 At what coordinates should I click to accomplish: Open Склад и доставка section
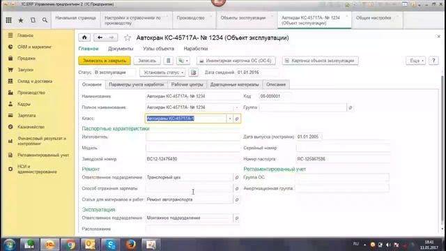[x=35, y=81]
